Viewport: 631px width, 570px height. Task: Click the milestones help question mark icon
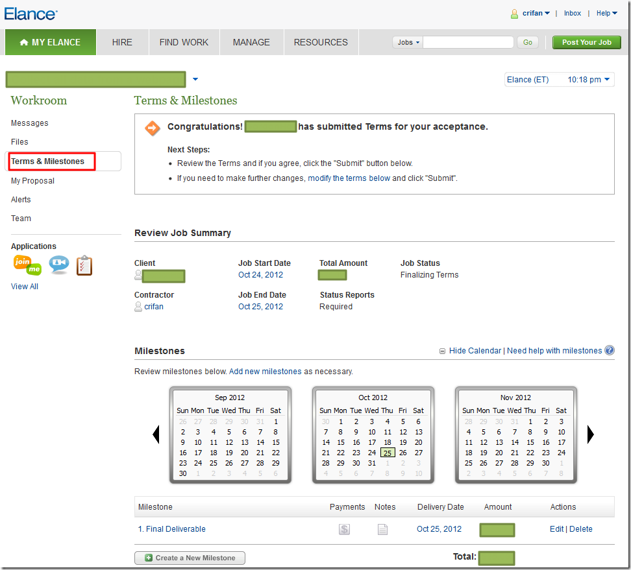(x=610, y=350)
